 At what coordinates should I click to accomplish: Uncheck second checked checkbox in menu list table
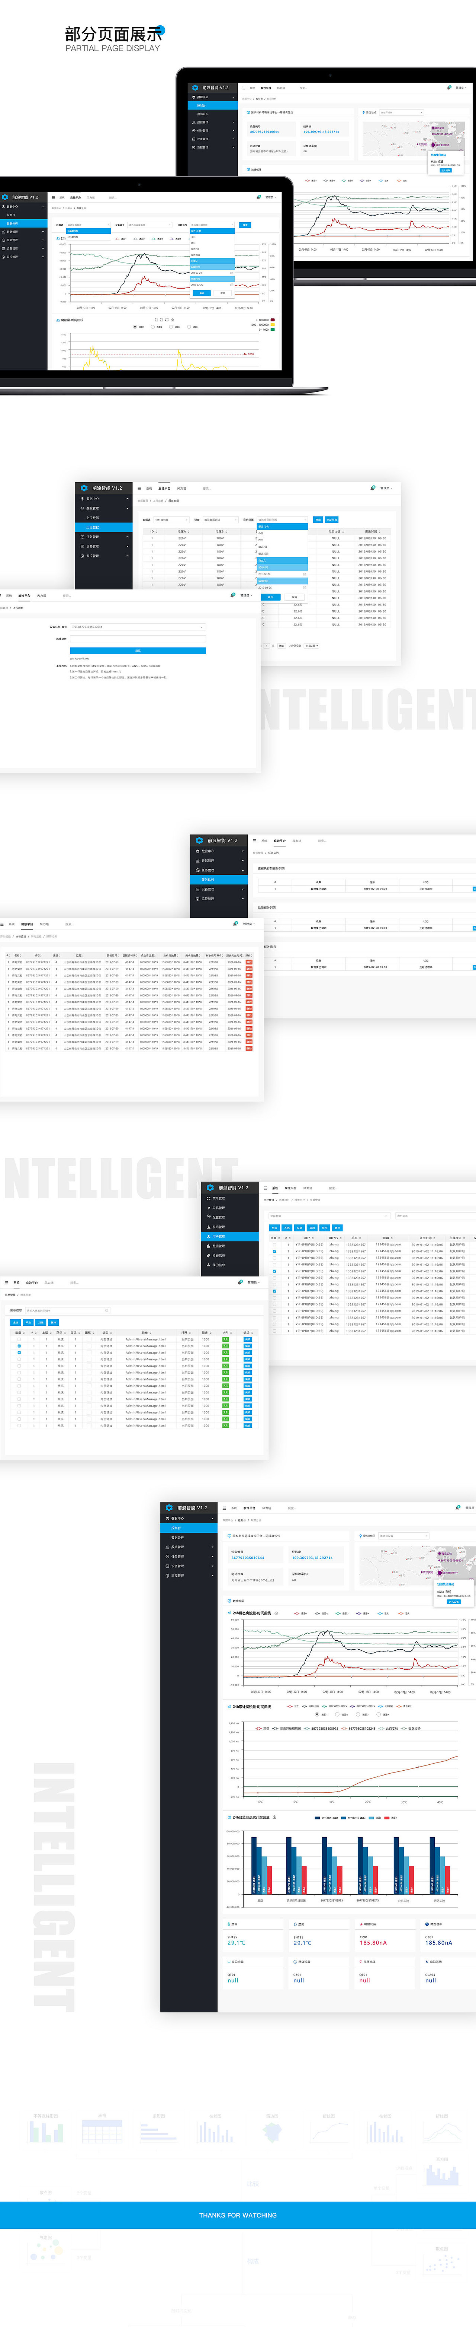pyautogui.click(x=20, y=1352)
